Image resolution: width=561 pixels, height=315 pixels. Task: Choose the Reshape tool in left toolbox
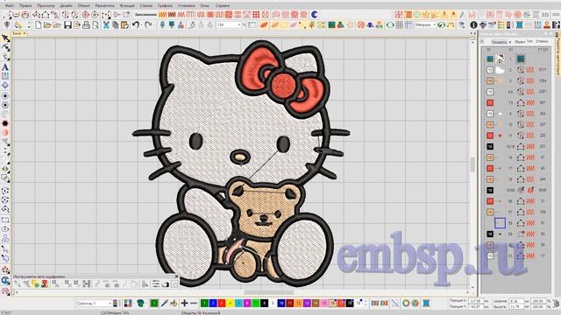point(5,48)
